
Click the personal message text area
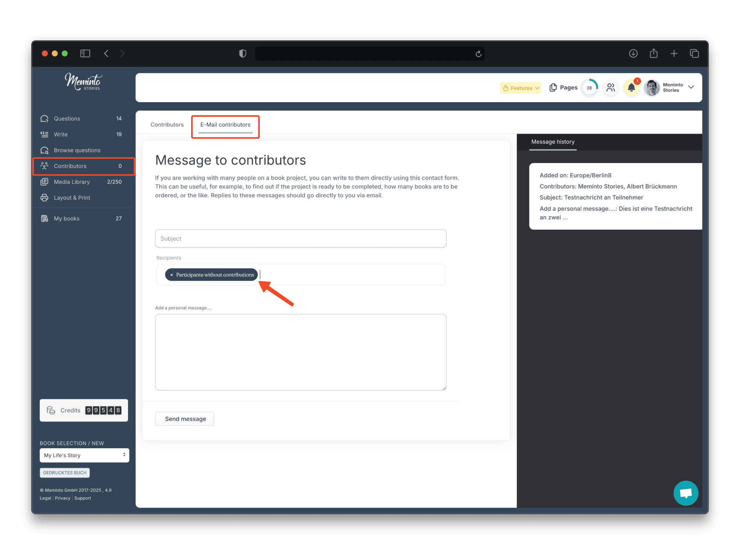click(x=301, y=352)
